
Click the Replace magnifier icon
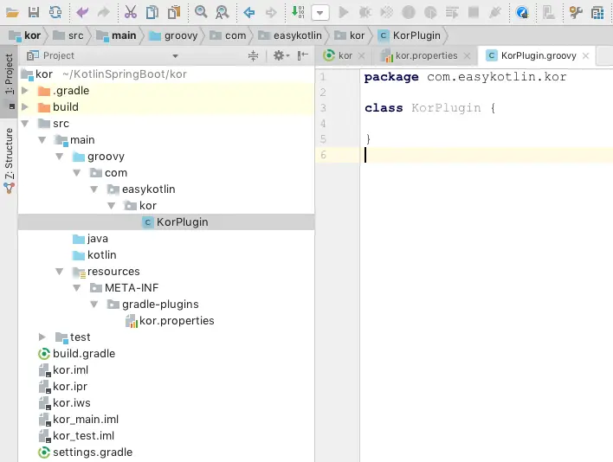[222, 12]
